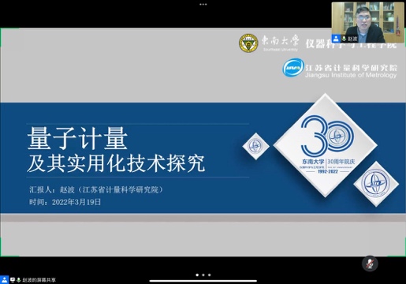Go to the third page indicator dot
The image size is (406, 284).
[209, 275]
